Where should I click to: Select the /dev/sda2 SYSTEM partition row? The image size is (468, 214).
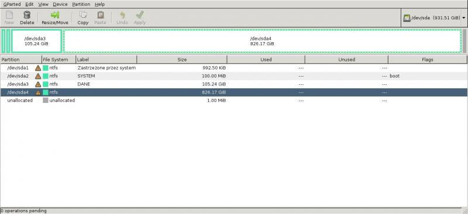233,76
